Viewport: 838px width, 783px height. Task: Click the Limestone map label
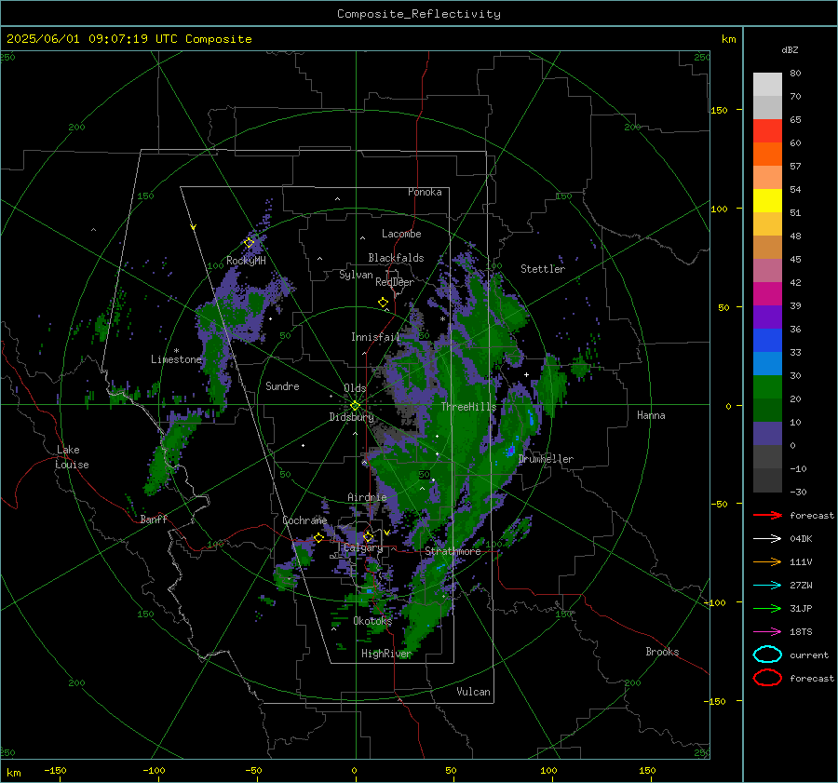pos(176,359)
